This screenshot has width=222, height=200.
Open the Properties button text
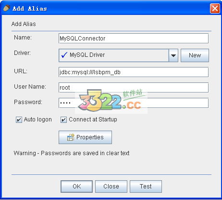point(90,137)
